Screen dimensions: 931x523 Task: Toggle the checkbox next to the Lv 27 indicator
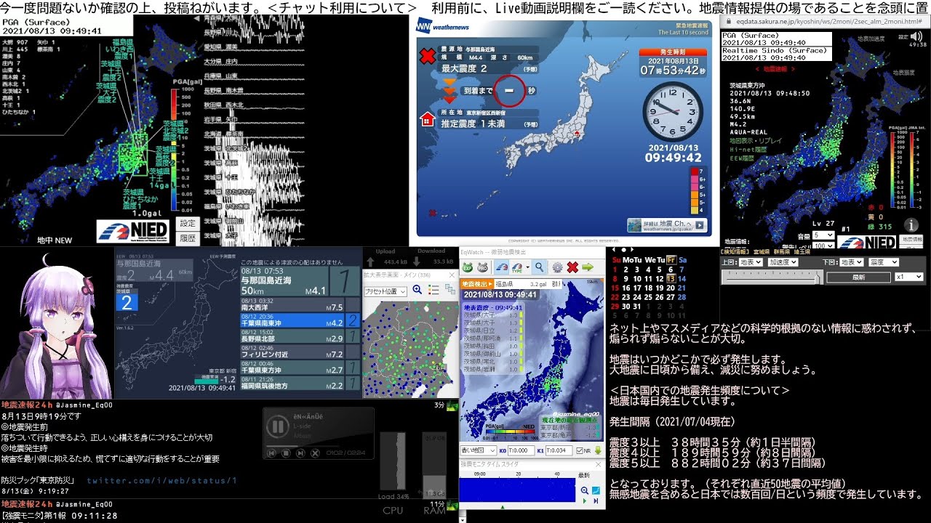pyautogui.click(x=829, y=234)
